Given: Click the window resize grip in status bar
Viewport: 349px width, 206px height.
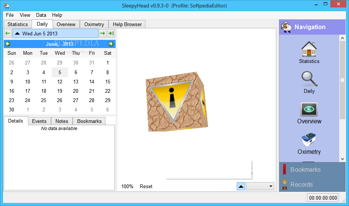Looking at the screenshot, I should point(343,201).
